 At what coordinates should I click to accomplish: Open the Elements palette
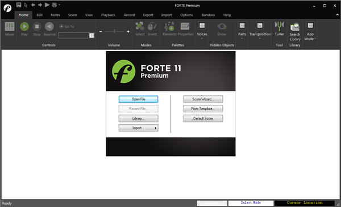click(x=169, y=29)
